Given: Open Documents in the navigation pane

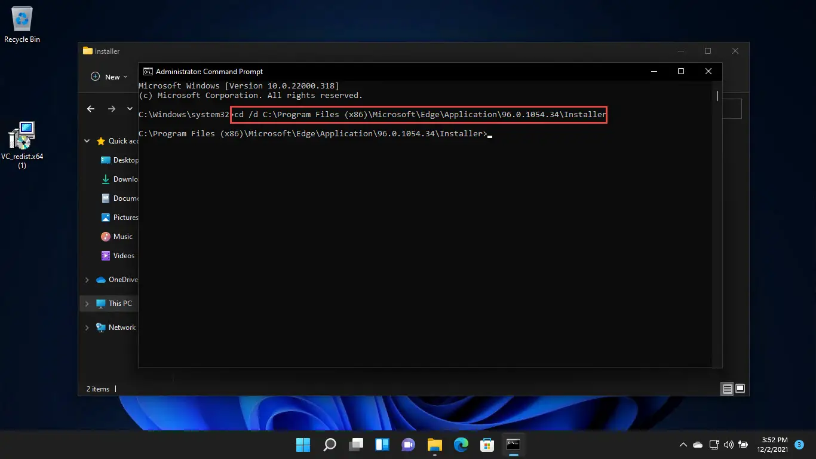Looking at the screenshot, I should pos(119,198).
